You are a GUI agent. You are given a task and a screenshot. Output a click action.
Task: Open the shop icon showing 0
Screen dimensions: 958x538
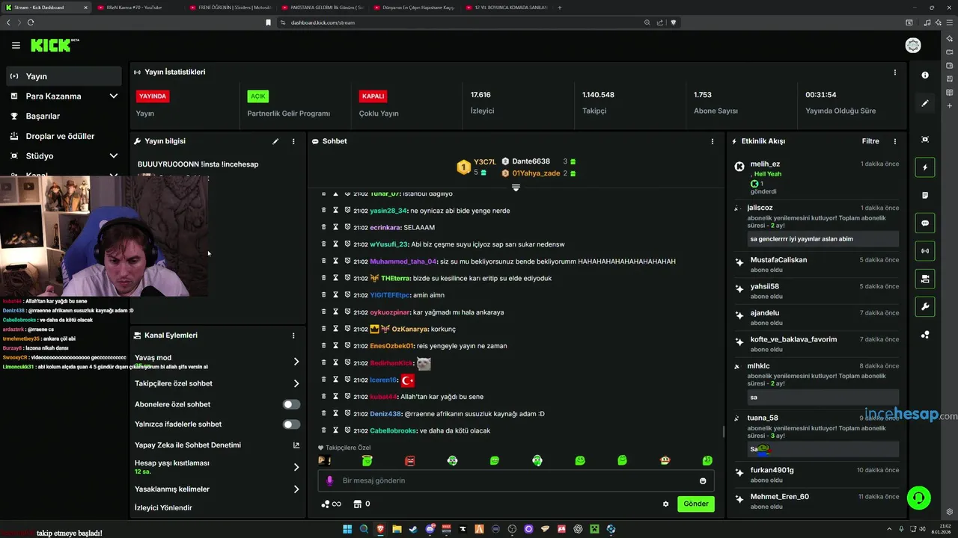point(361,504)
